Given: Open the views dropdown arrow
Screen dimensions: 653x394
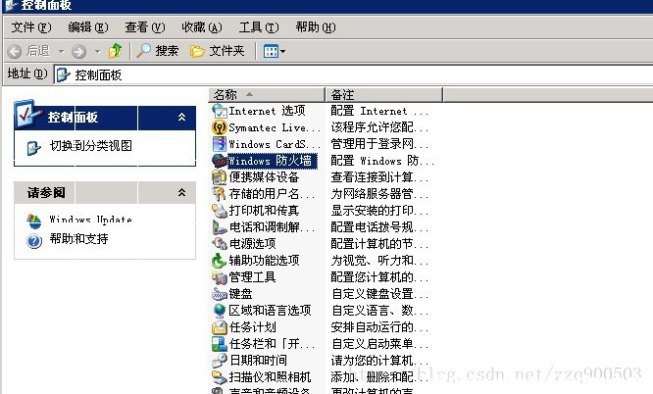Looking at the screenshot, I should coord(282,52).
